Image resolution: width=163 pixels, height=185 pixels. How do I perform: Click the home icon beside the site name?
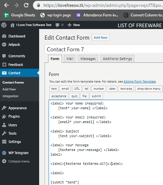(x=12, y=25)
